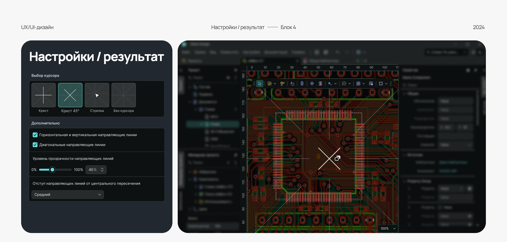The height and width of the screenshot is (242, 507).
Task: Open the board outline tool dropdown
Action: coord(386,84)
